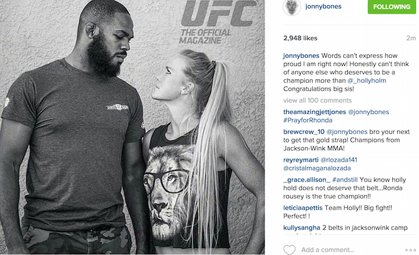Expand view all 100 comments
Viewport: 419px width, 255px height.
click(318, 101)
